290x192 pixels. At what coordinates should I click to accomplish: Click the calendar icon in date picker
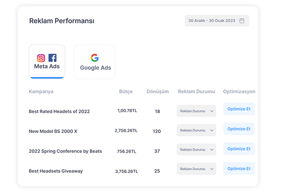pos(242,21)
